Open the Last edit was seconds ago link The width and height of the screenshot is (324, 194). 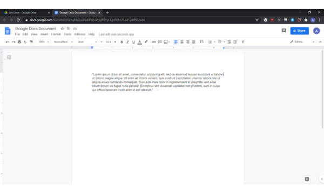(116, 34)
